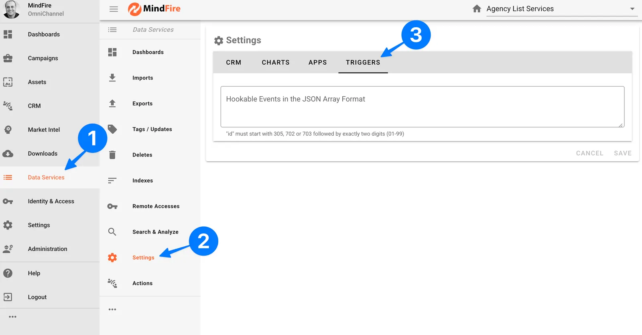Click the Imports download-arrow icon
Viewport: 642px width, 335px height.
[112, 78]
